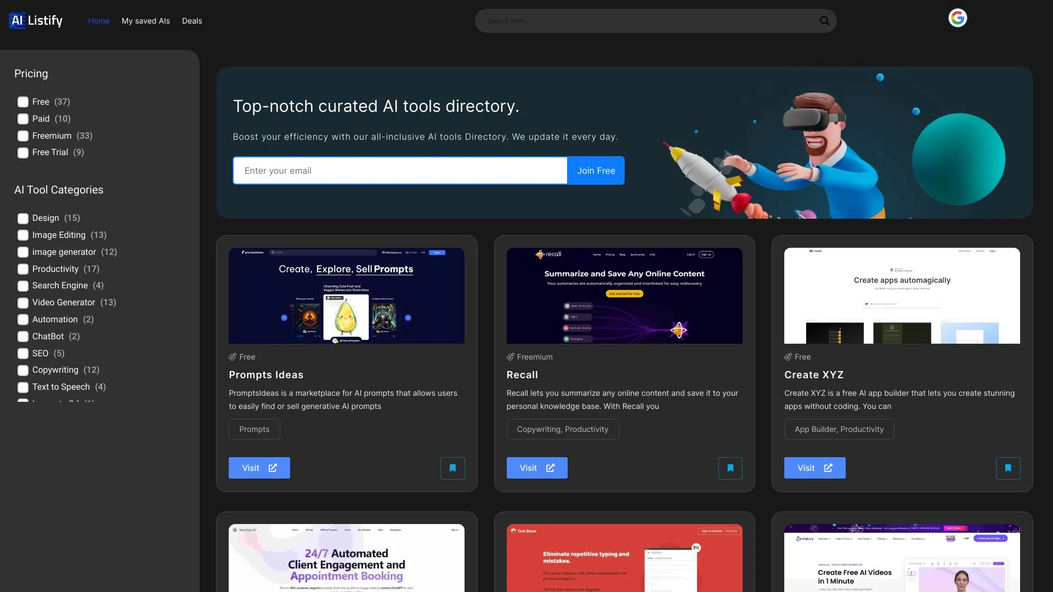Click the external link icon on Visit Recall
The width and height of the screenshot is (1053, 592).
click(551, 468)
